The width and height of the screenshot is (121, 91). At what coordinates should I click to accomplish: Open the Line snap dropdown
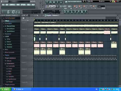point(101,6)
